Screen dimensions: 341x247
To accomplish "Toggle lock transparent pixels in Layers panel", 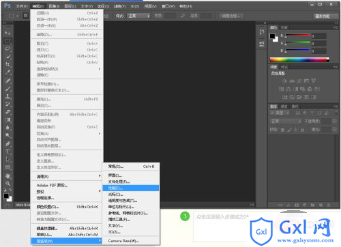I will [x=282, y=130].
